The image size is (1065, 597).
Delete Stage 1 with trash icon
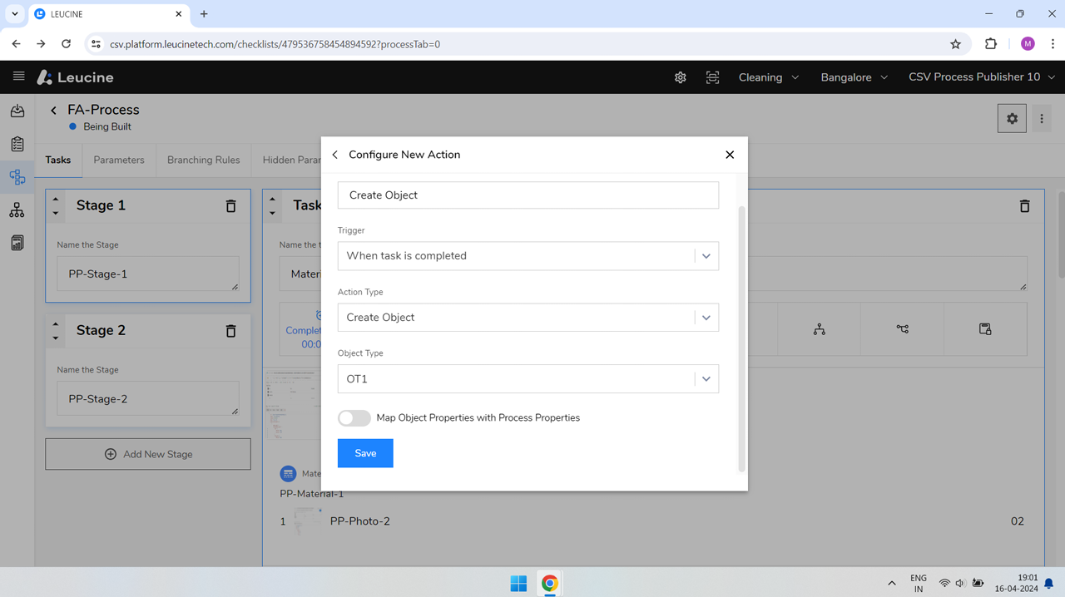tap(230, 205)
